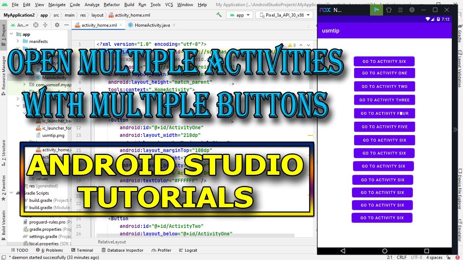463x260 pixels.
Task: Open the Device File Explorer side panel
Action: [460, 189]
